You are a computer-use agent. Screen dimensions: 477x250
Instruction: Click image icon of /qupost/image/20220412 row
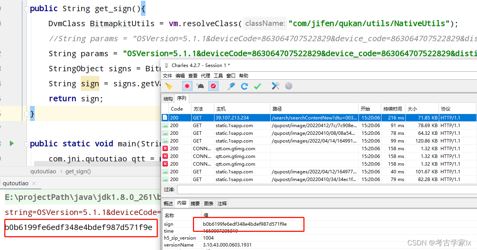point(165,125)
